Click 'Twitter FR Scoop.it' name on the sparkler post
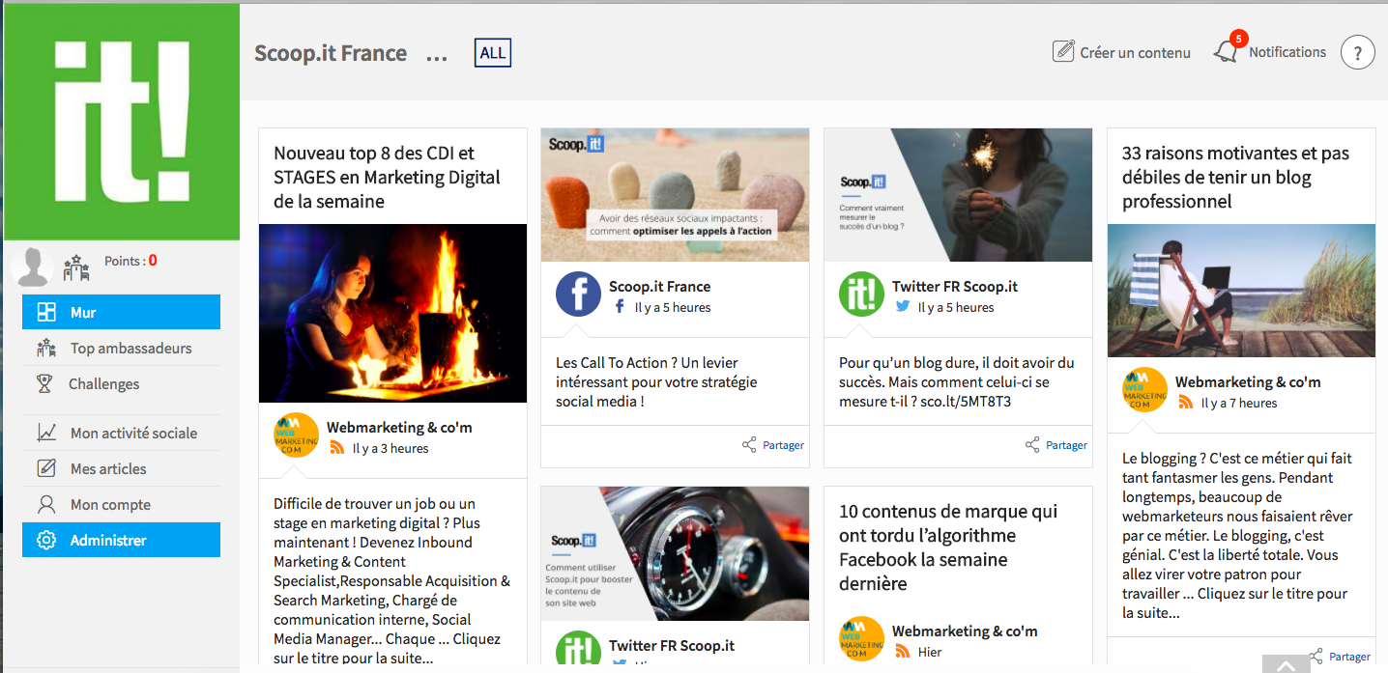This screenshot has width=1388, height=673. tap(955, 287)
